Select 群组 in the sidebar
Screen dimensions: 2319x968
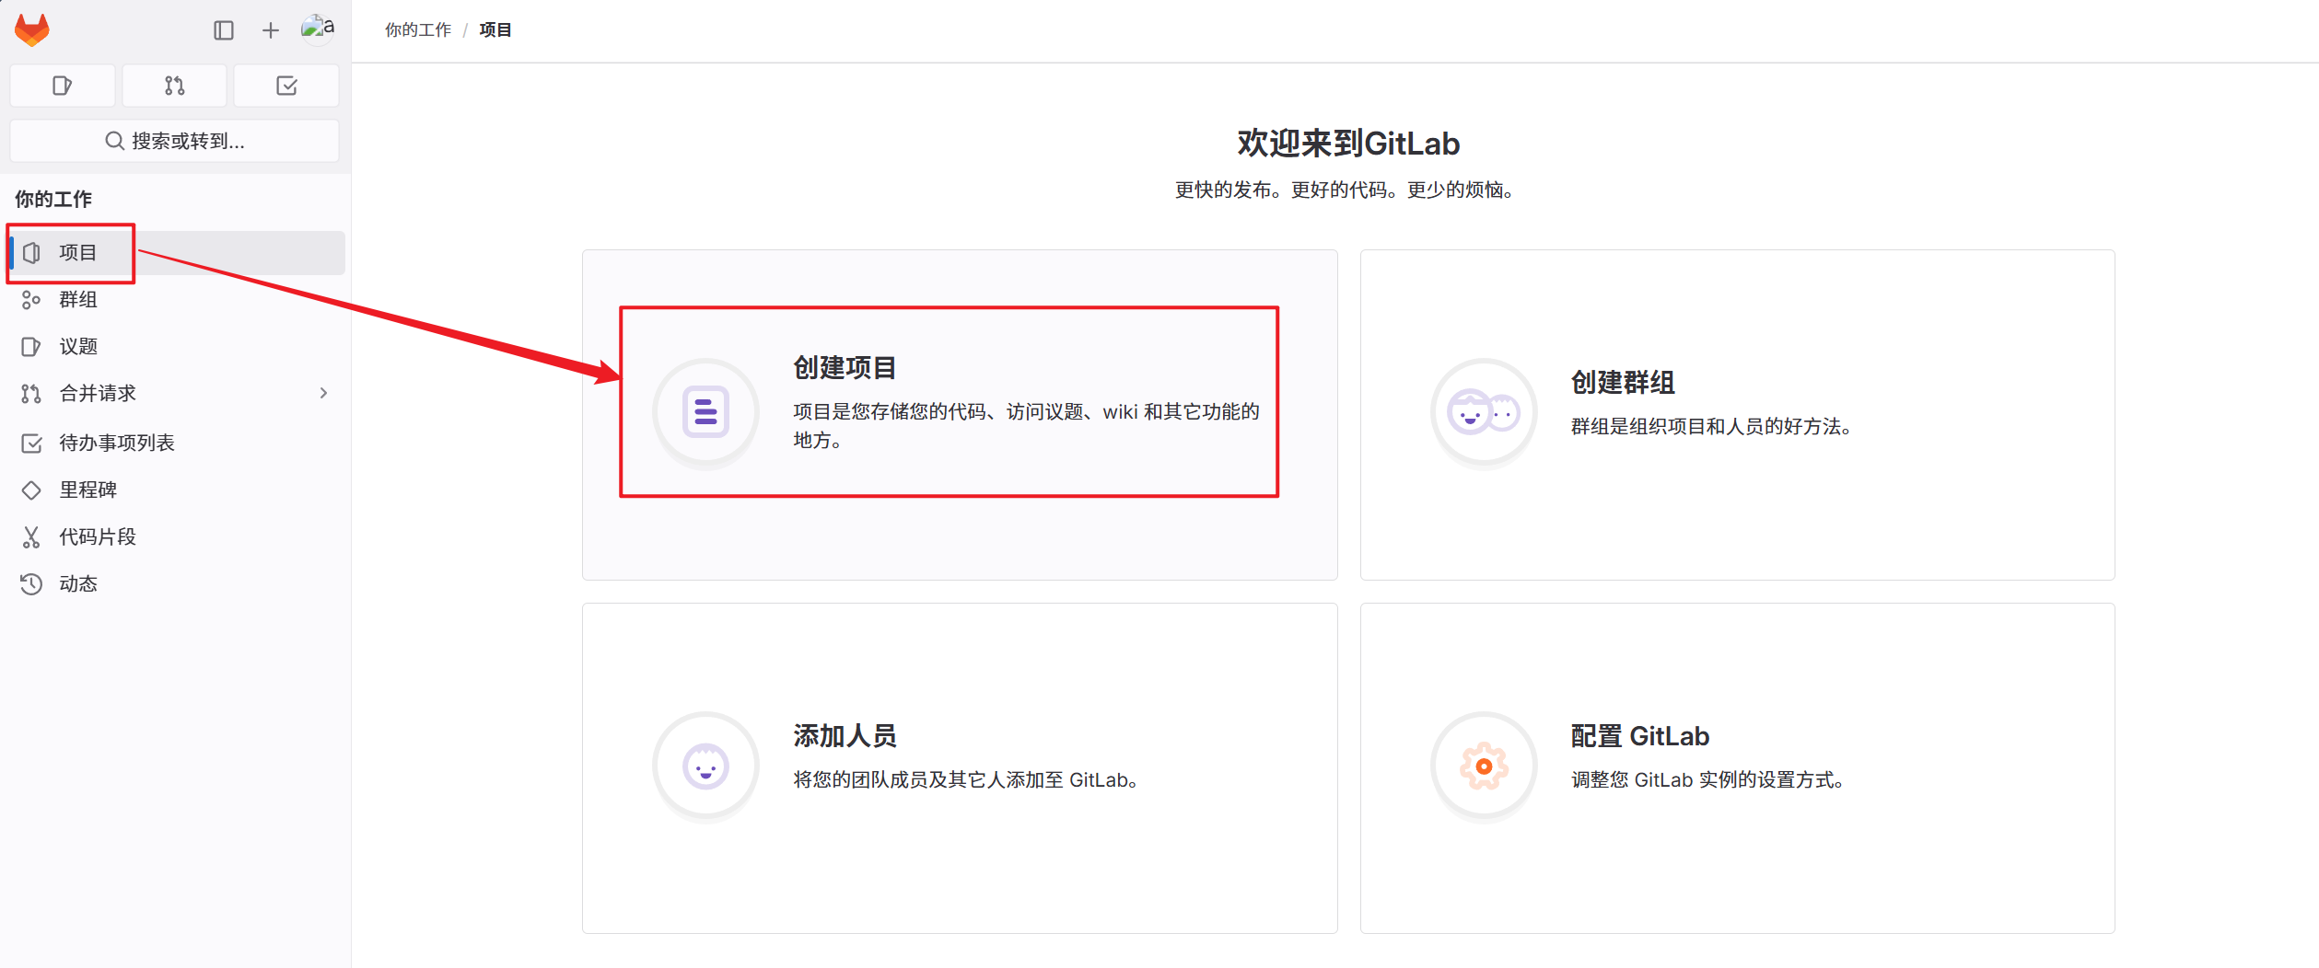tap(177, 300)
